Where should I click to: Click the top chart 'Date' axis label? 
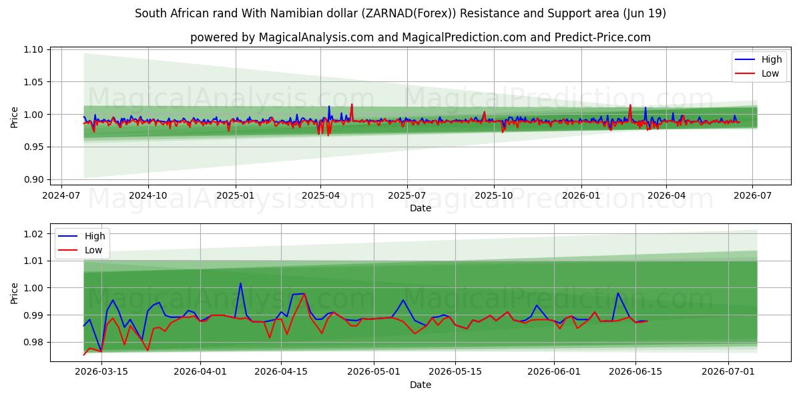point(421,208)
